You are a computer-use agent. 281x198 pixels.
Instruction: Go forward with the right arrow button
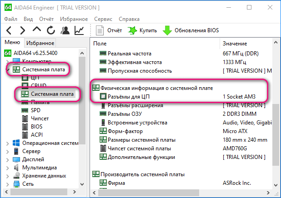coord(23,30)
